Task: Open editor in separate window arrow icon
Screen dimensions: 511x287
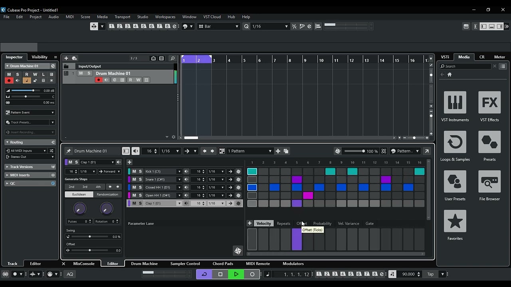Action: tap(427, 151)
